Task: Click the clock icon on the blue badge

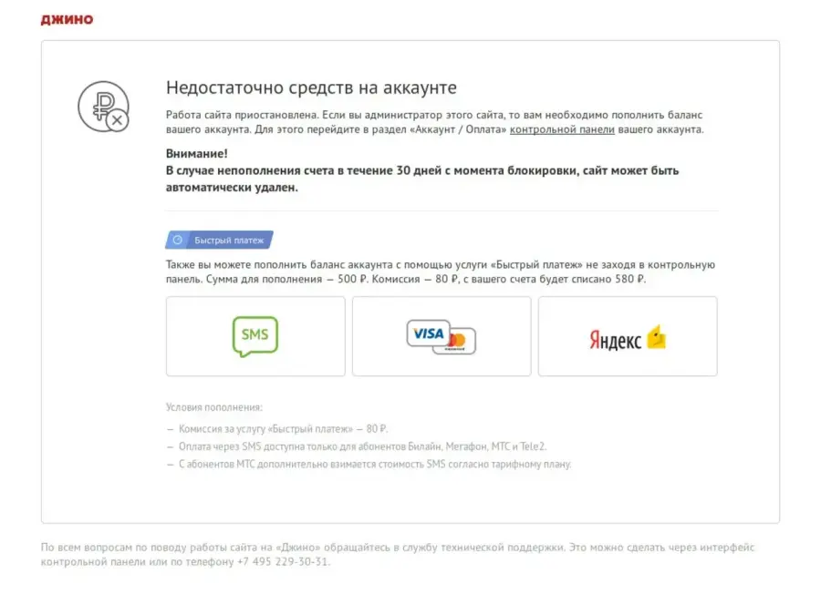Action: [x=178, y=241]
